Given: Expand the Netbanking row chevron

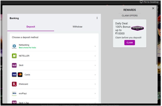Looking at the screenshot, I should (x=95, y=46).
